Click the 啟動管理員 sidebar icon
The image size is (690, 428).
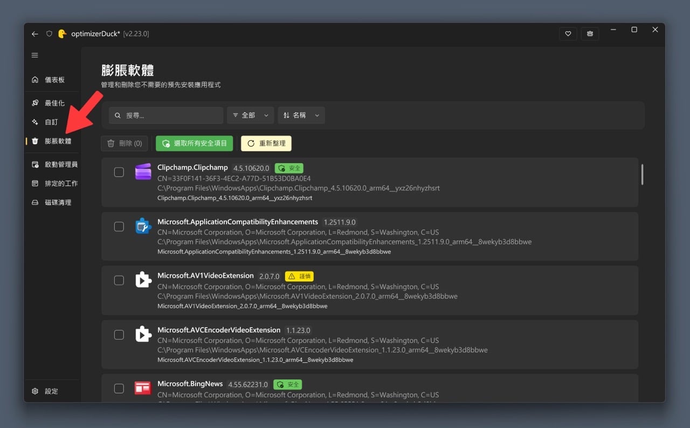pyautogui.click(x=35, y=164)
